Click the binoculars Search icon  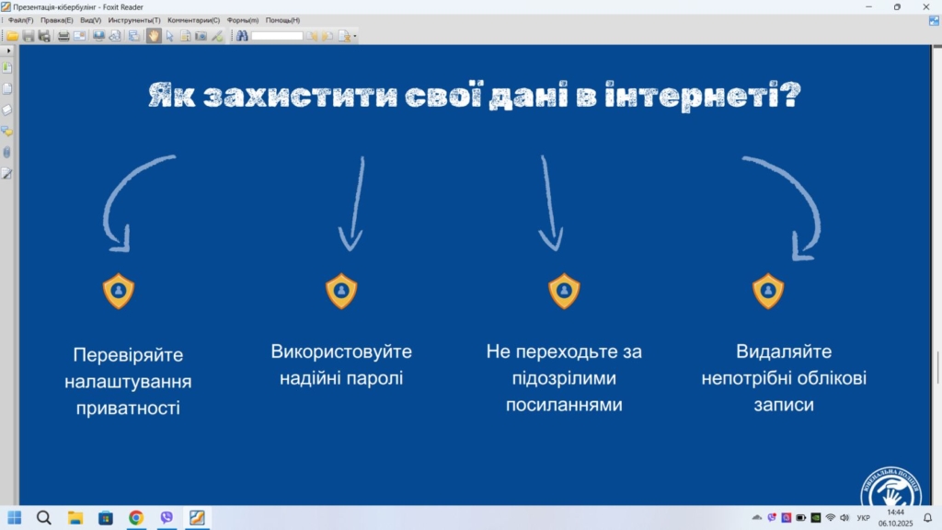click(242, 36)
